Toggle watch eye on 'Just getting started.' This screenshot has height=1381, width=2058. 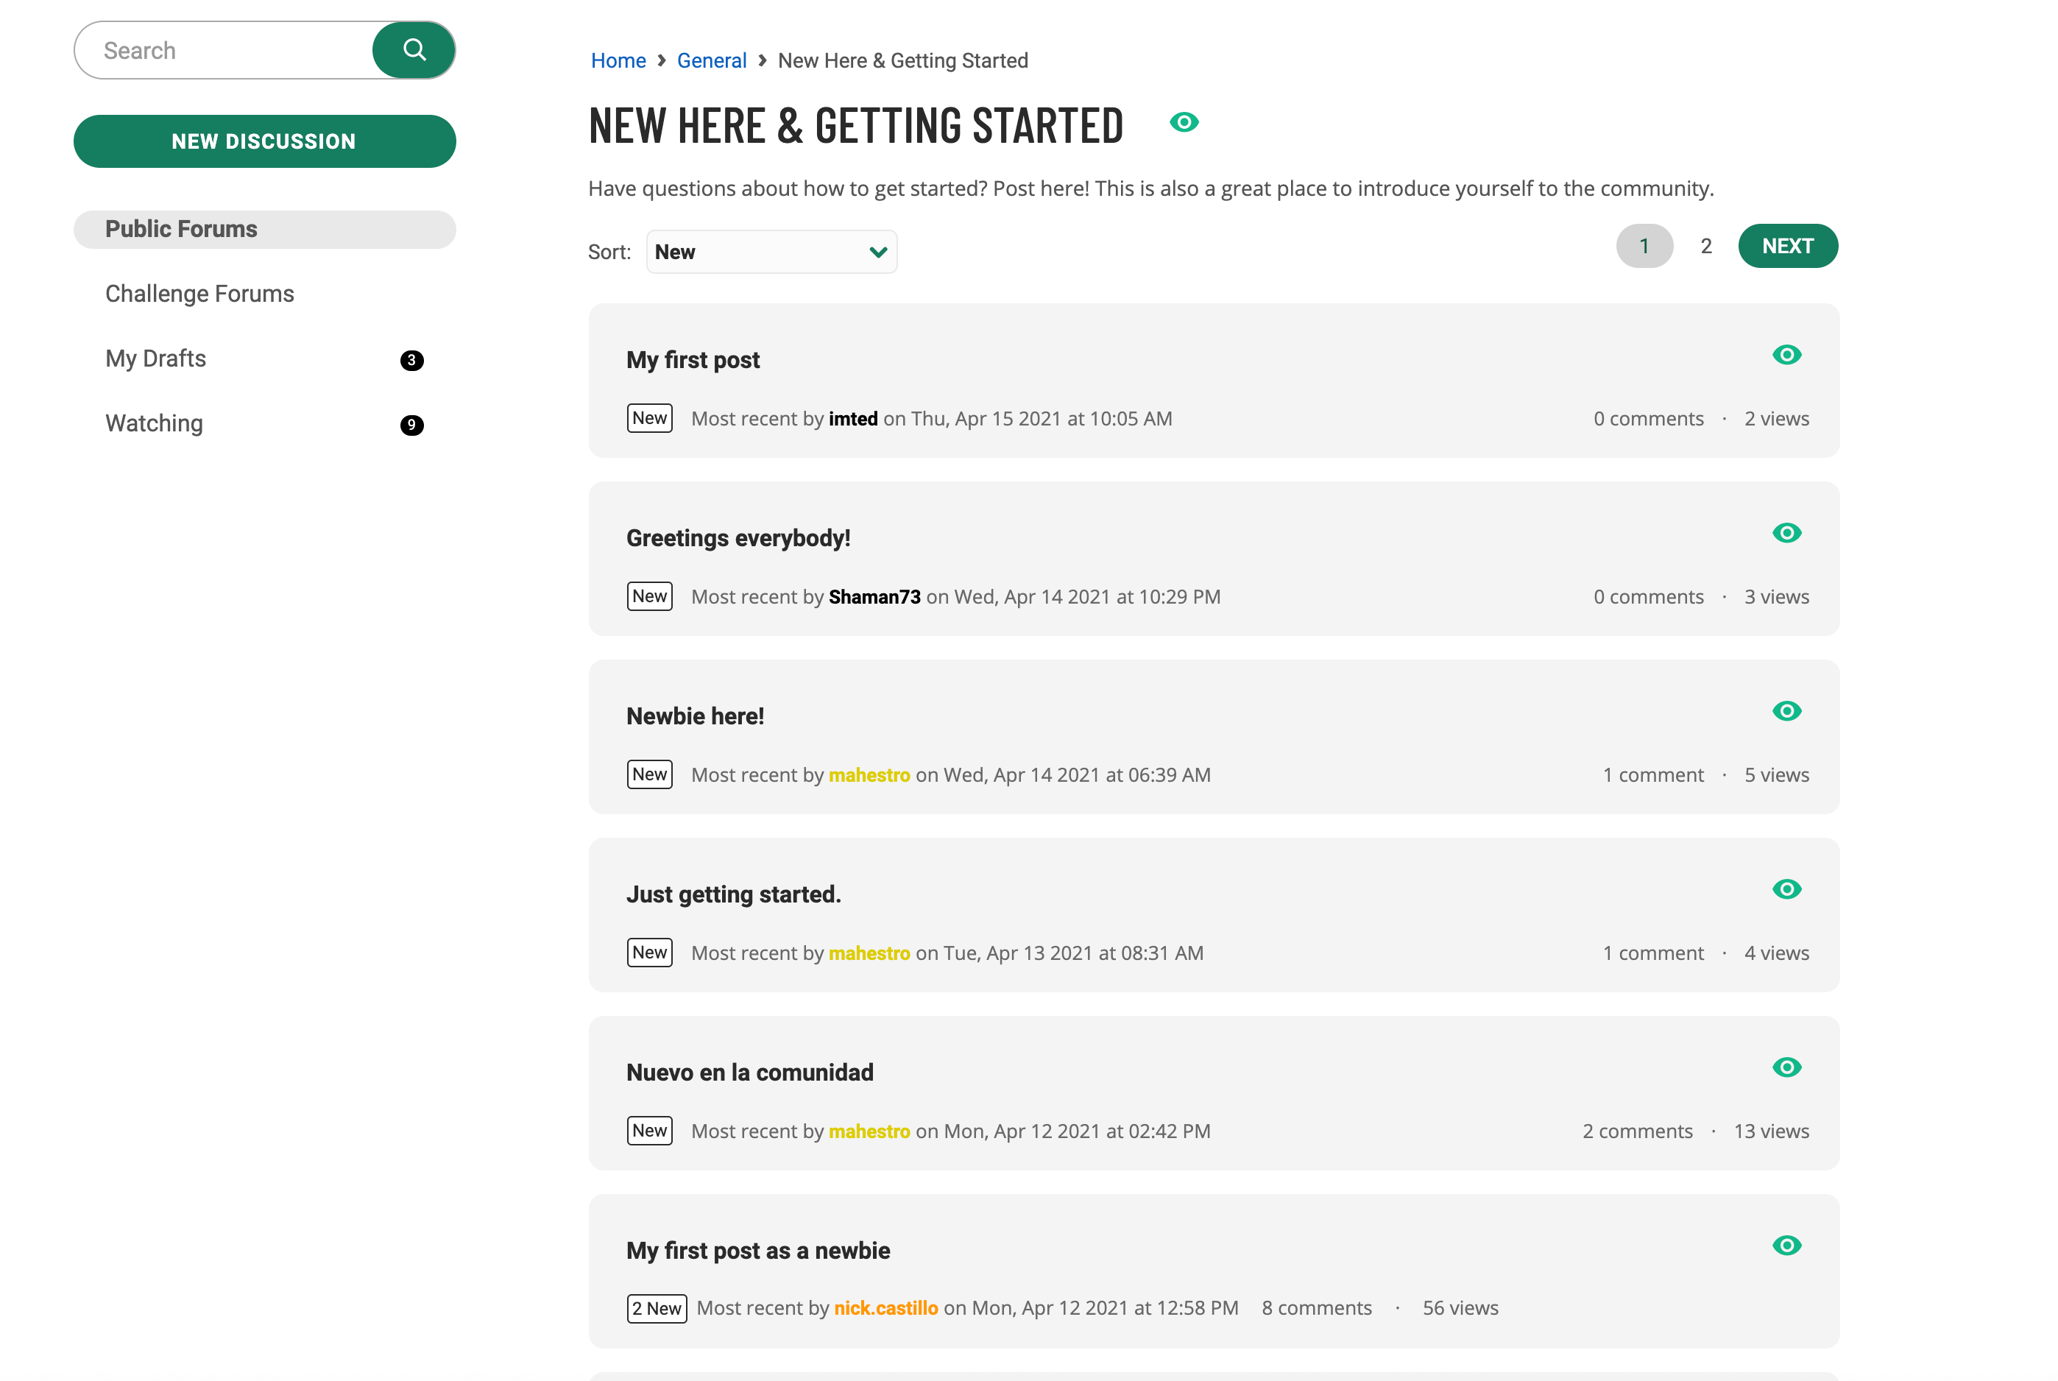(1787, 889)
